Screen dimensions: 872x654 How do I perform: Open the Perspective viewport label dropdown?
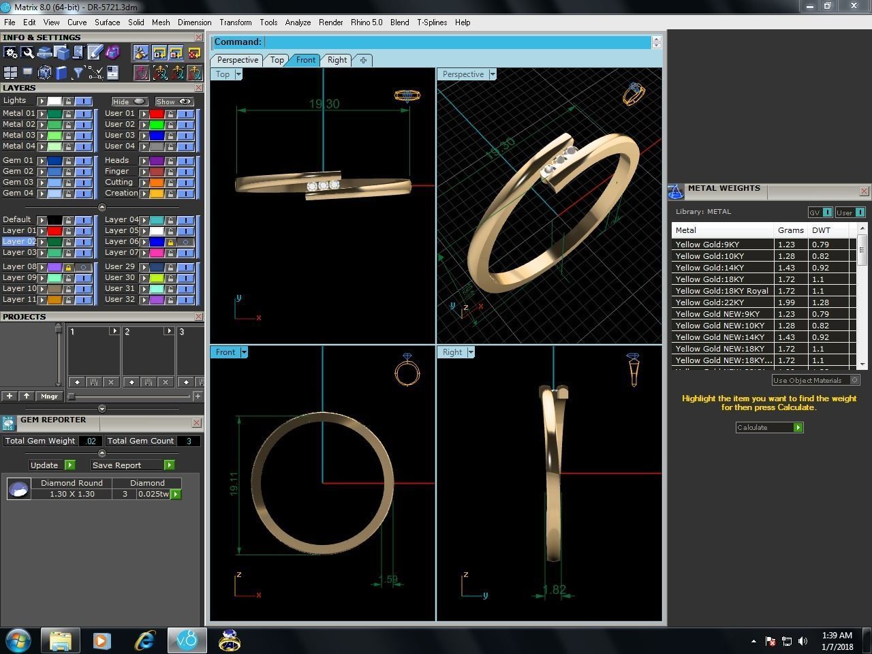point(493,74)
